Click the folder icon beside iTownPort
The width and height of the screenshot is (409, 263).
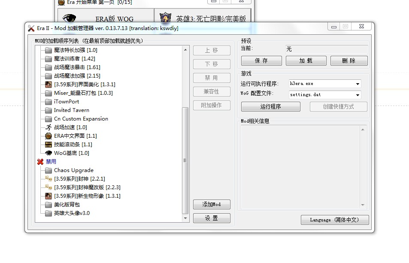coord(48,102)
